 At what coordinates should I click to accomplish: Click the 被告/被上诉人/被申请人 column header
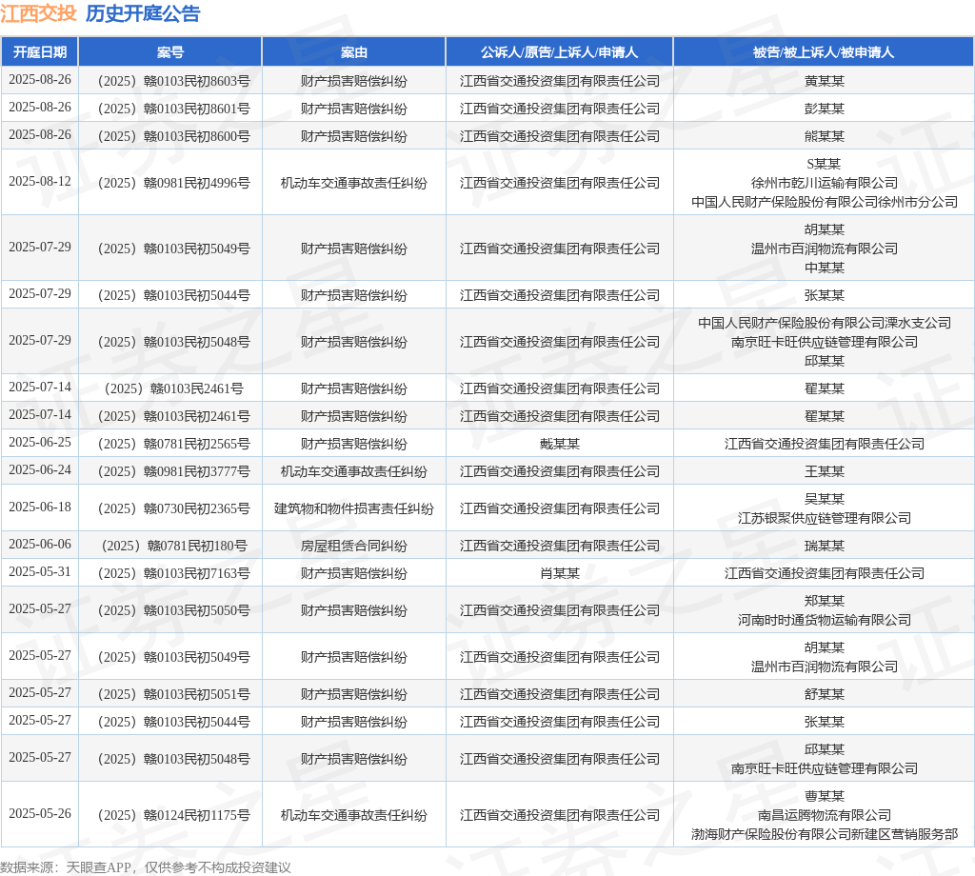pyautogui.click(x=824, y=52)
